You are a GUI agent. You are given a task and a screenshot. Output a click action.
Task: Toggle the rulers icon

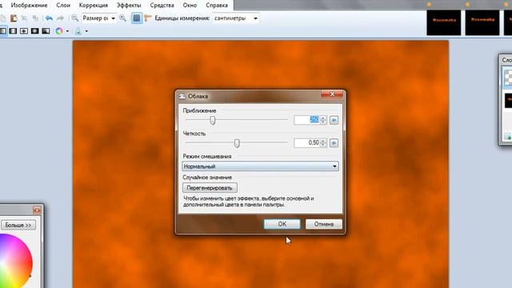[x=147, y=18]
